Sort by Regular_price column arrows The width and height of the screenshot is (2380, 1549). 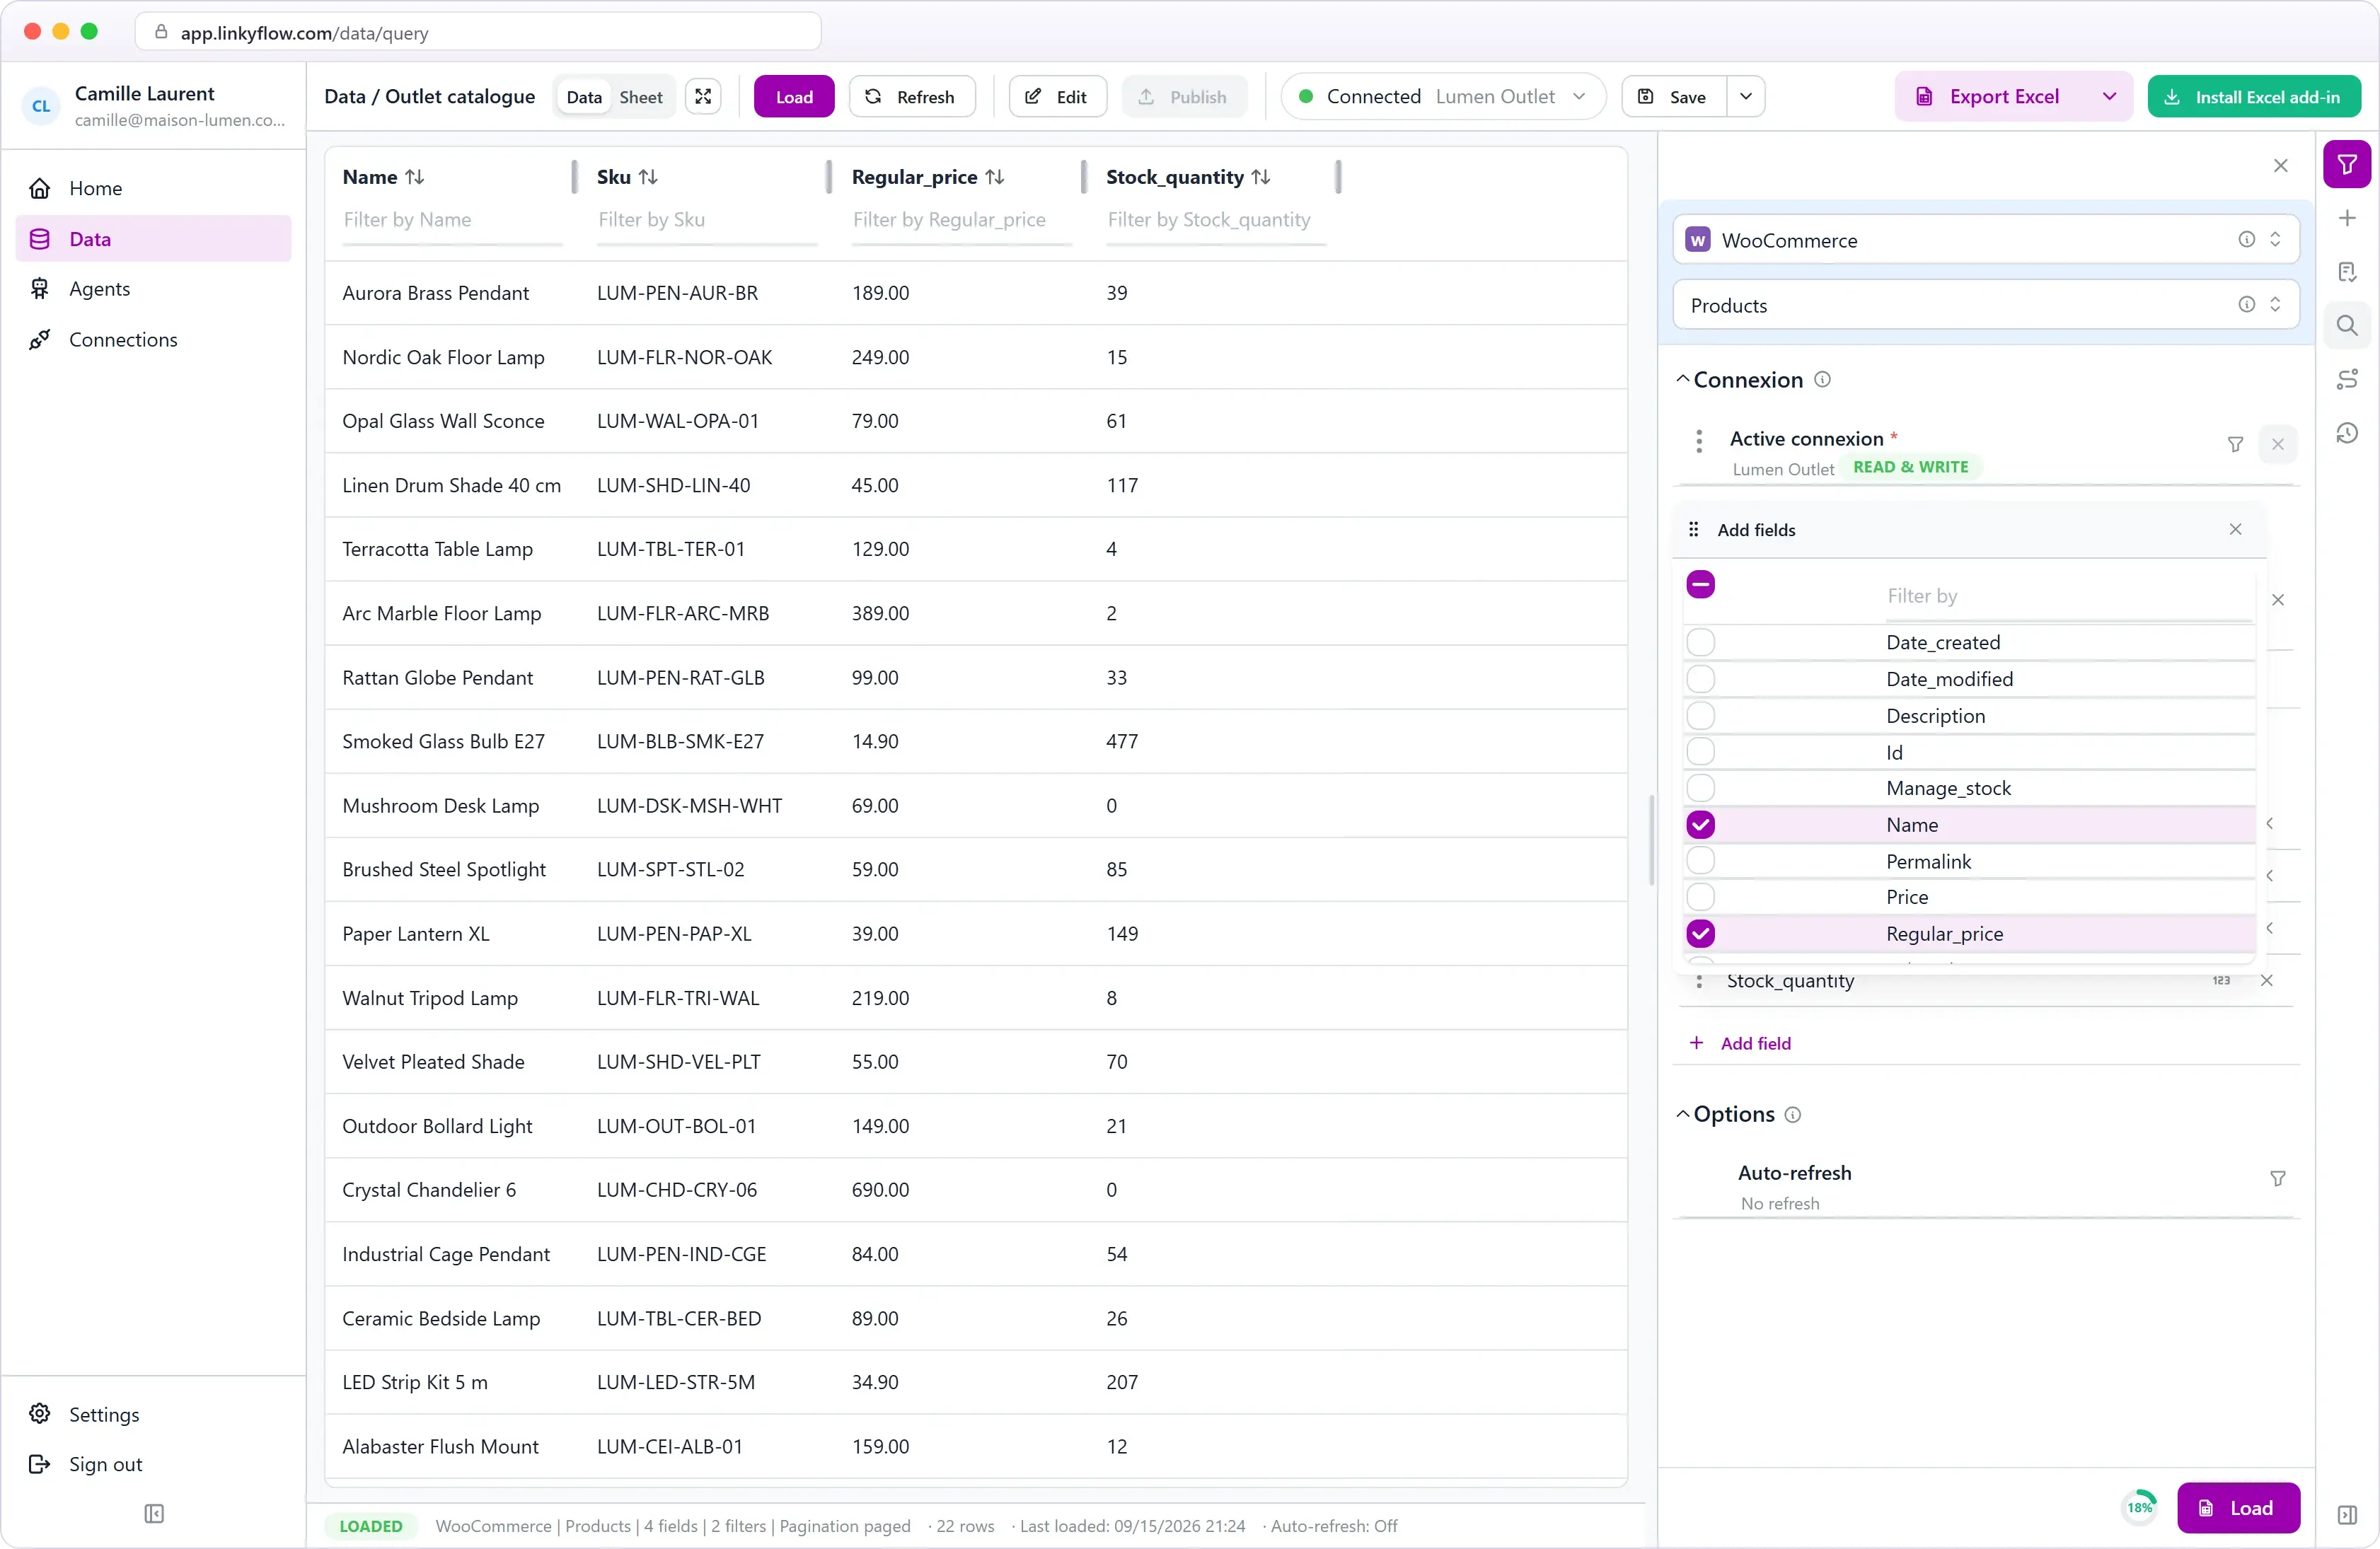click(x=994, y=177)
